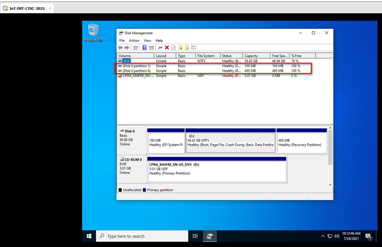
Task: Show hidden tray icons chevron
Action: click(323, 236)
